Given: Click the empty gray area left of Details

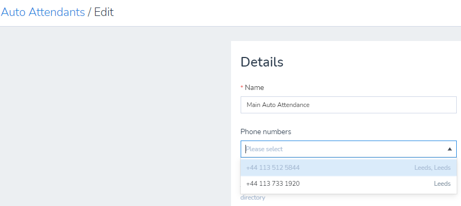Looking at the screenshot, I should (x=115, y=118).
